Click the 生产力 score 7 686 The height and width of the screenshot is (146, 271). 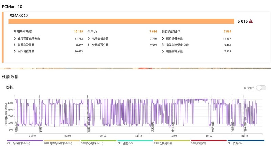(x=153, y=31)
